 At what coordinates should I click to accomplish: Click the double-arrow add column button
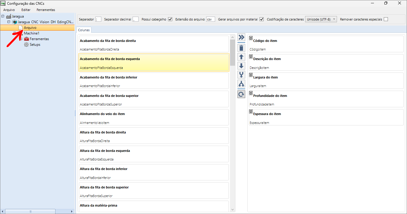click(x=241, y=37)
